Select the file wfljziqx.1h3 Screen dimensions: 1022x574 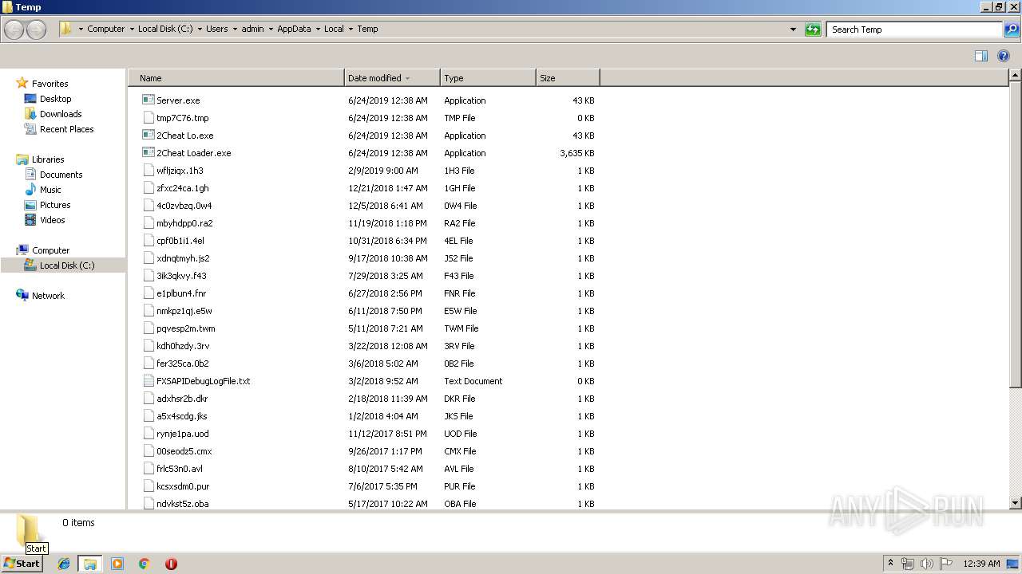coord(180,171)
